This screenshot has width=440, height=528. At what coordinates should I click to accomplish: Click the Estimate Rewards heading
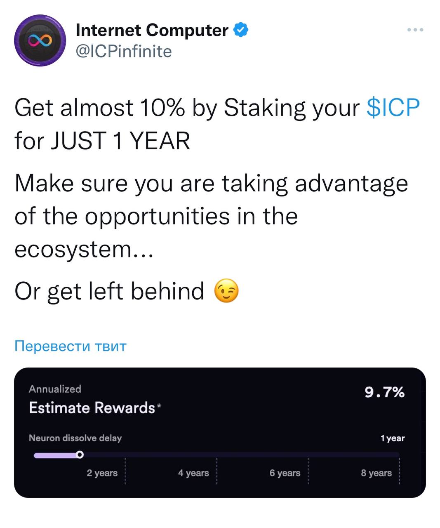click(x=92, y=408)
